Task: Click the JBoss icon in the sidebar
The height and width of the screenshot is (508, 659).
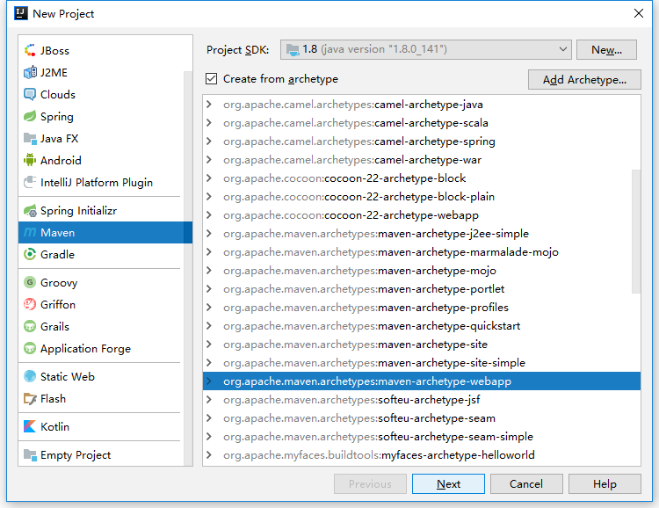Action: point(31,51)
